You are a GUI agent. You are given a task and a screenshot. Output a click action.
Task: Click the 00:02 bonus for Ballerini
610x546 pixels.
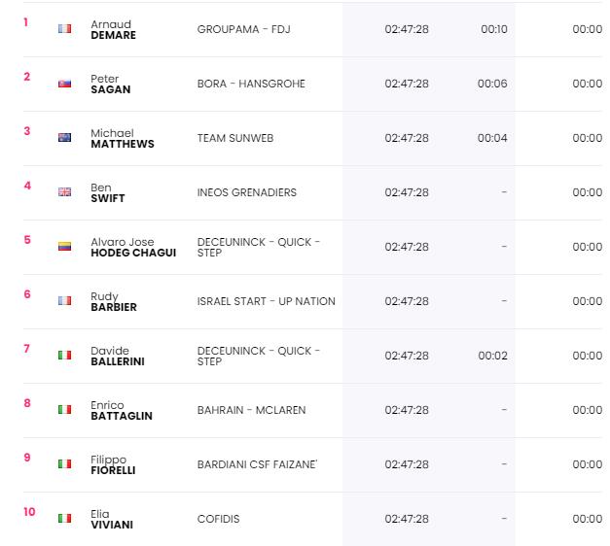[x=492, y=356]
